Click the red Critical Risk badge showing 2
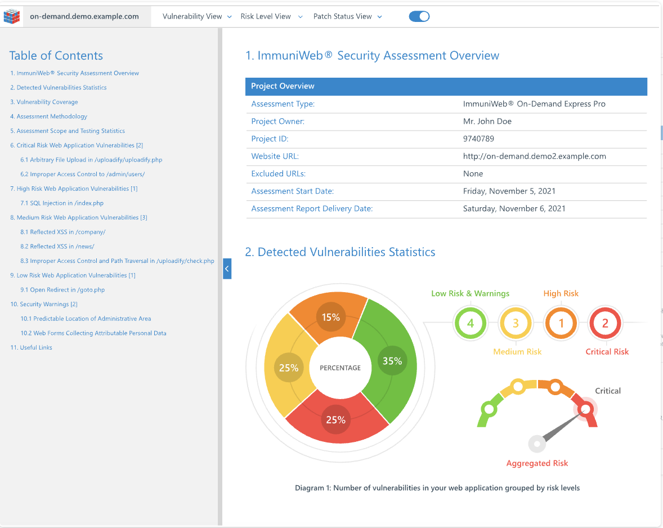Screen dimensions: 663x528 pyautogui.click(x=606, y=323)
